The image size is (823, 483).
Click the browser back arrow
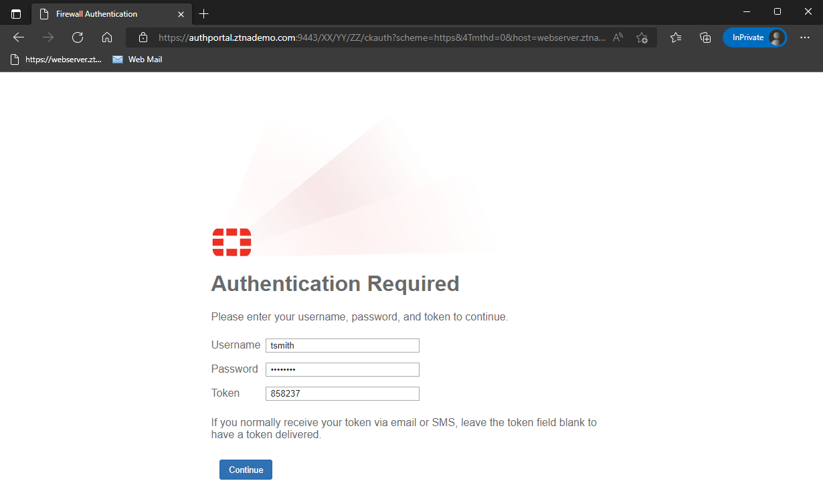(19, 37)
